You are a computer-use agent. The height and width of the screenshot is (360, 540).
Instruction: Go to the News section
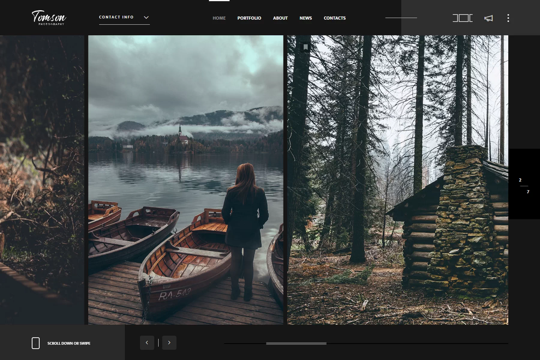coord(305,18)
